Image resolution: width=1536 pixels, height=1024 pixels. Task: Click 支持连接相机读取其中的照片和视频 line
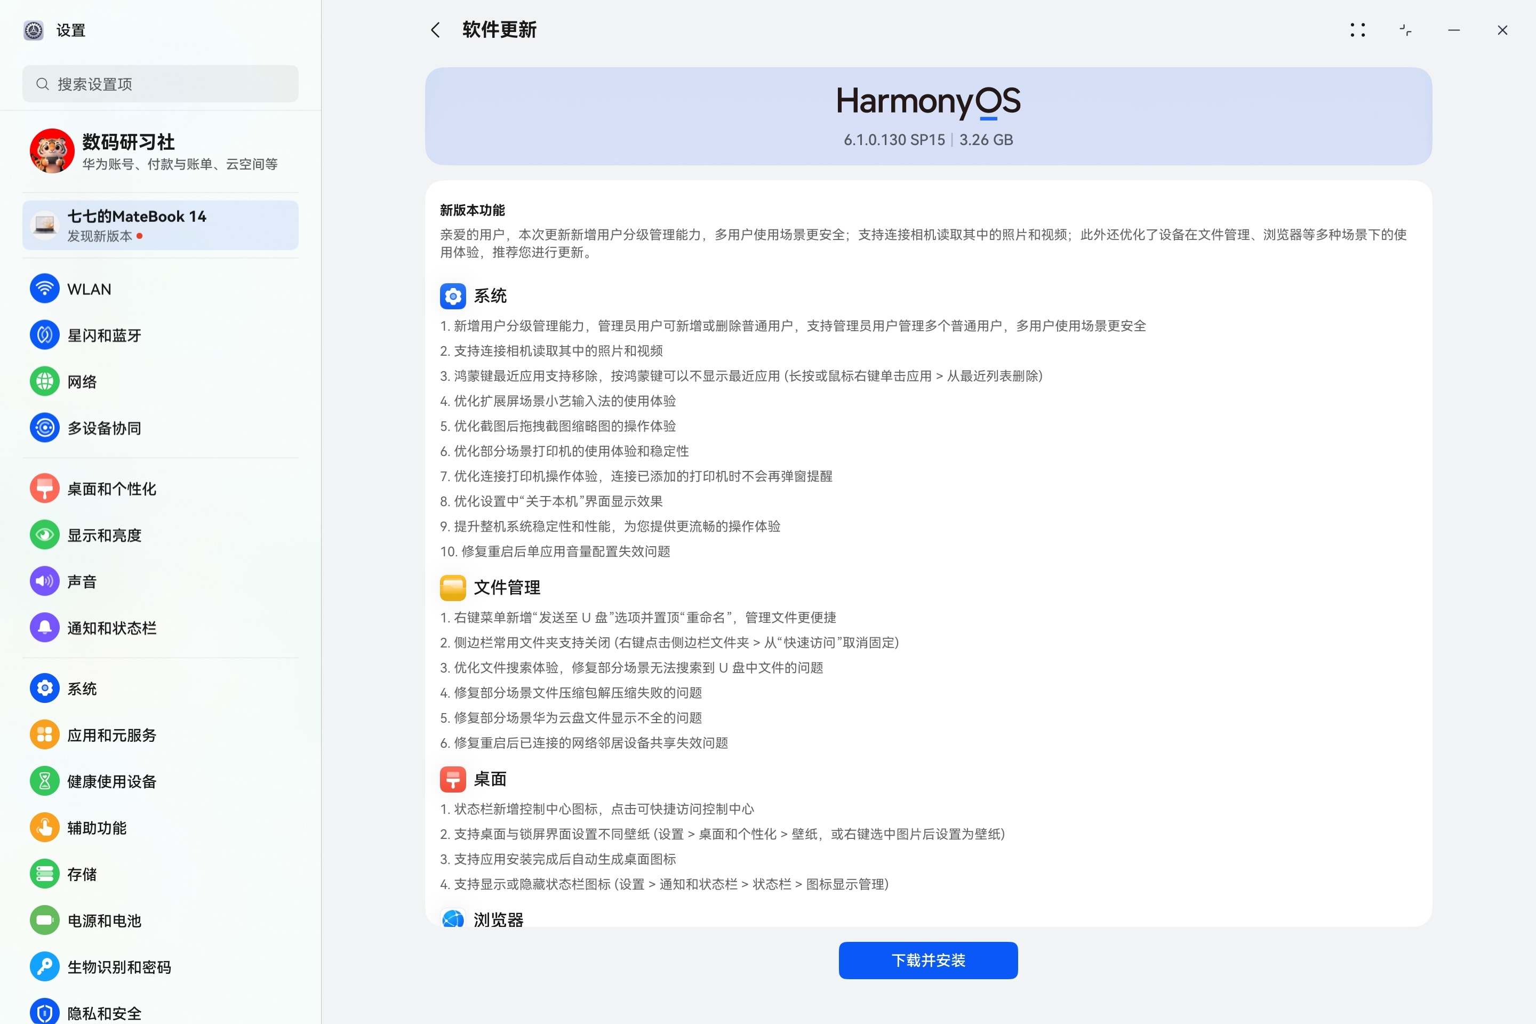click(551, 351)
